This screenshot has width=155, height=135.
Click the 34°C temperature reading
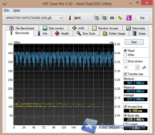point(78,18)
